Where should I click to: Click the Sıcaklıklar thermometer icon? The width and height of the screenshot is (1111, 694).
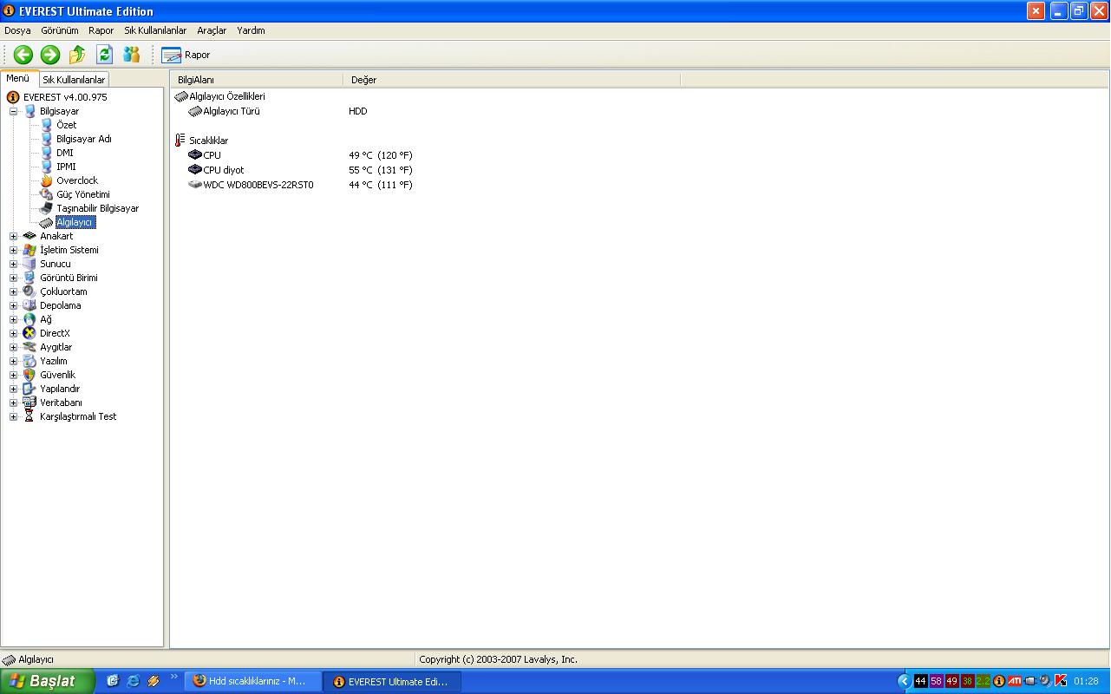180,141
